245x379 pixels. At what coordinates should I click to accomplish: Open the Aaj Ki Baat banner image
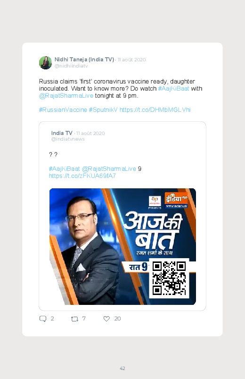(122, 246)
